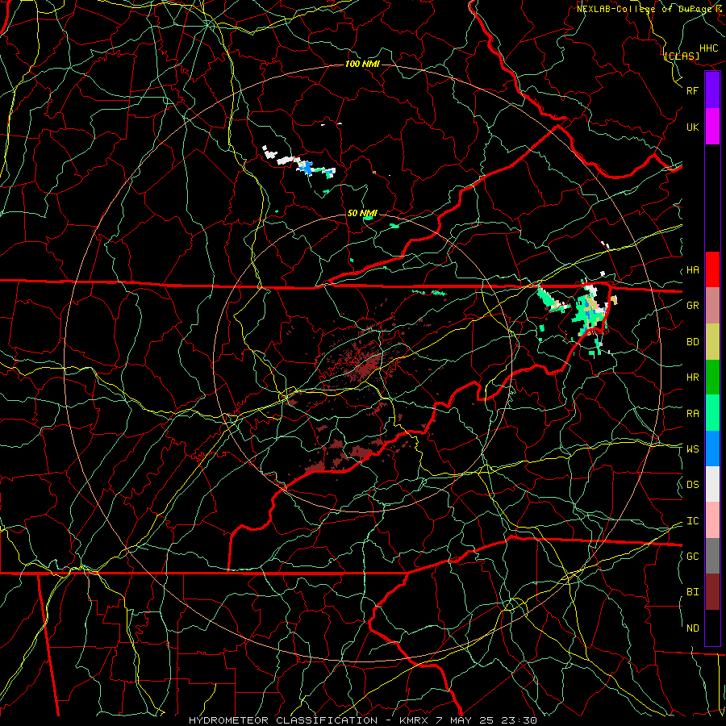
Task: Click the HR legend label
Action: tap(693, 378)
